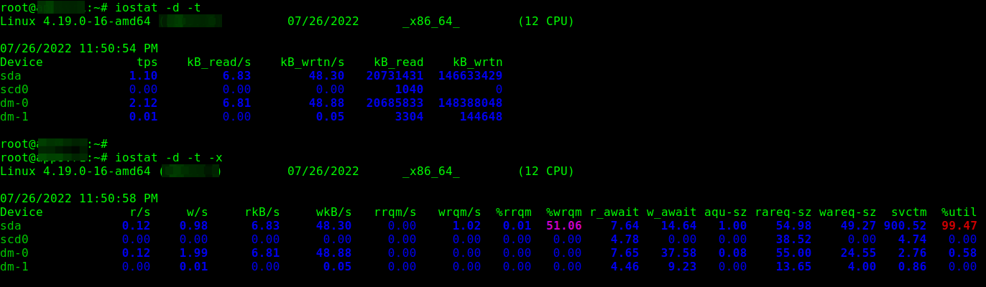
Task: Click the tps column header
Action: click(x=147, y=62)
